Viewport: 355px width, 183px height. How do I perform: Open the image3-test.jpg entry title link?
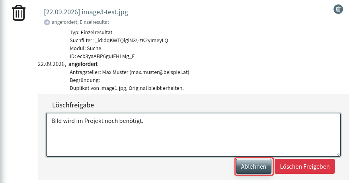coord(86,12)
